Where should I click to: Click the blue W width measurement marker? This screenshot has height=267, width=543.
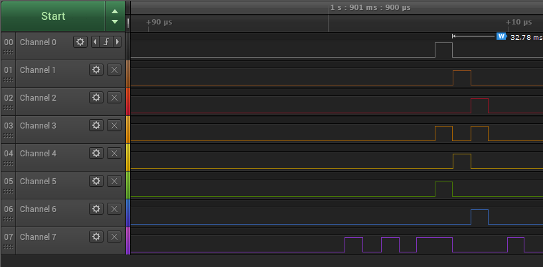[501, 36]
